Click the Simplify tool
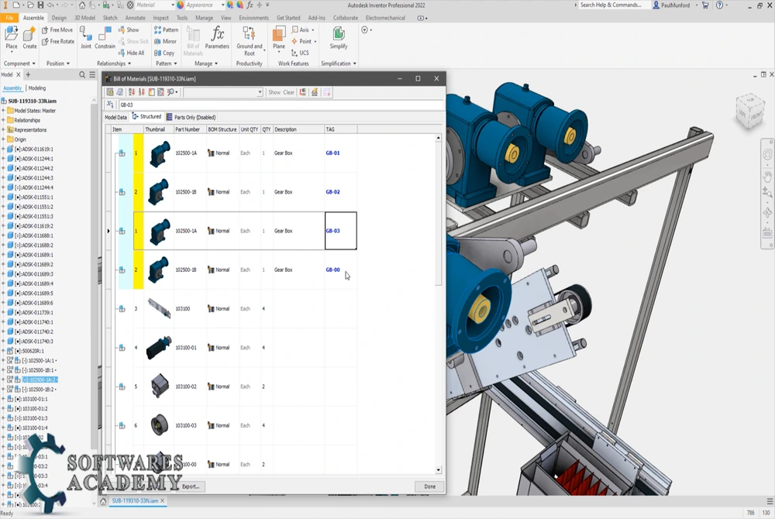775x519 pixels. point(339,39)
